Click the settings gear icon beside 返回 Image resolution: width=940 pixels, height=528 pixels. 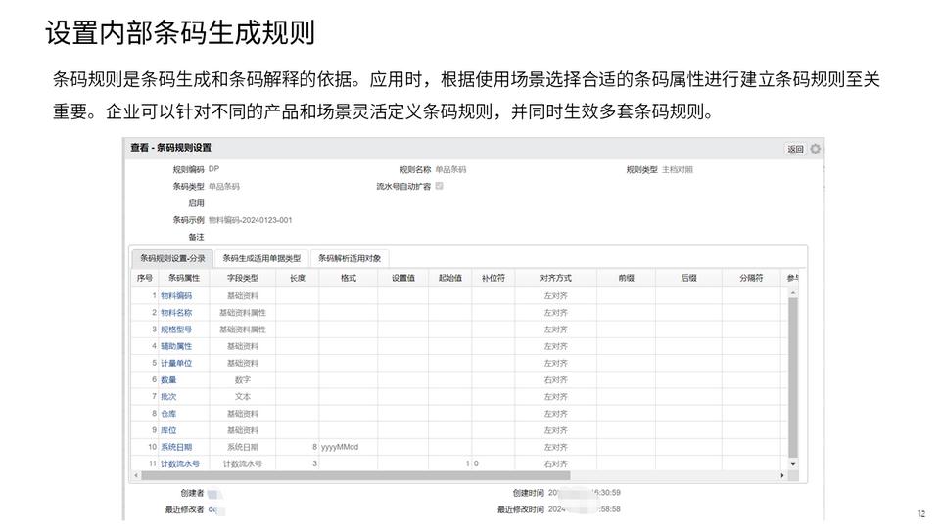click(816, 149)
